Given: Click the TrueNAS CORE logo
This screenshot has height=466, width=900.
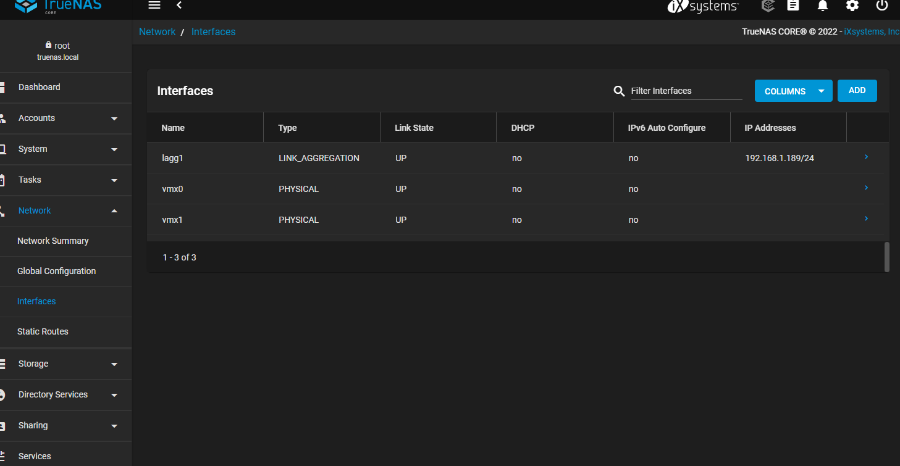Looking at the screenshot, I should point(58,6).
